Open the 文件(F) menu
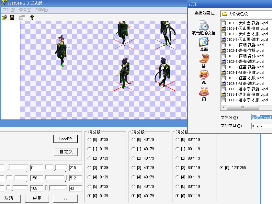The image size is (272, 204). point(9,10)
